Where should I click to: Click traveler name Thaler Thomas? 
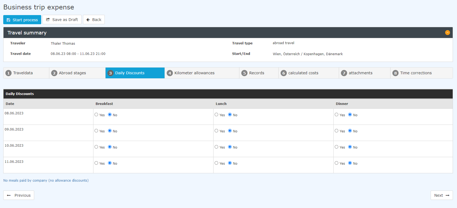coord(63,43)
